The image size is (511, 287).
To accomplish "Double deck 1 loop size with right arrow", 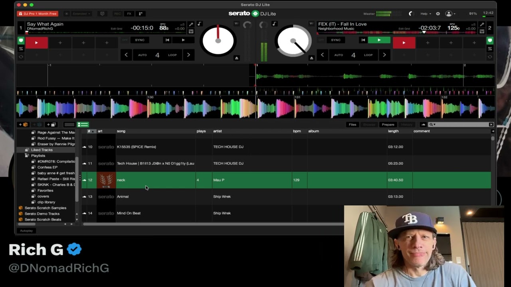I will pos(188,55).
